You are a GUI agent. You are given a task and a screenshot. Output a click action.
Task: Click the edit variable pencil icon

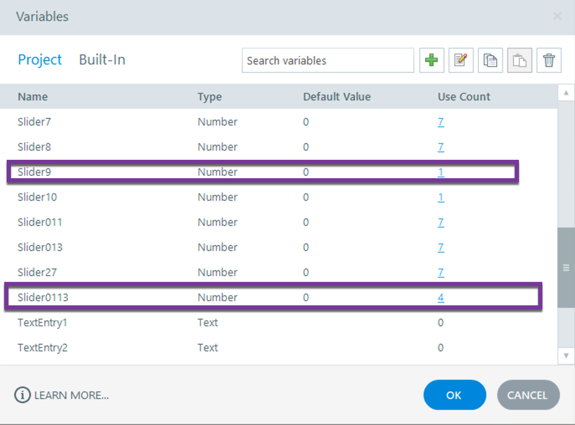(460, 60)
